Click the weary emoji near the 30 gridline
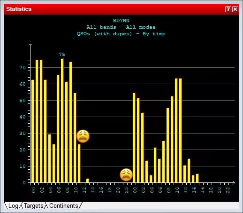 point(83,136)
